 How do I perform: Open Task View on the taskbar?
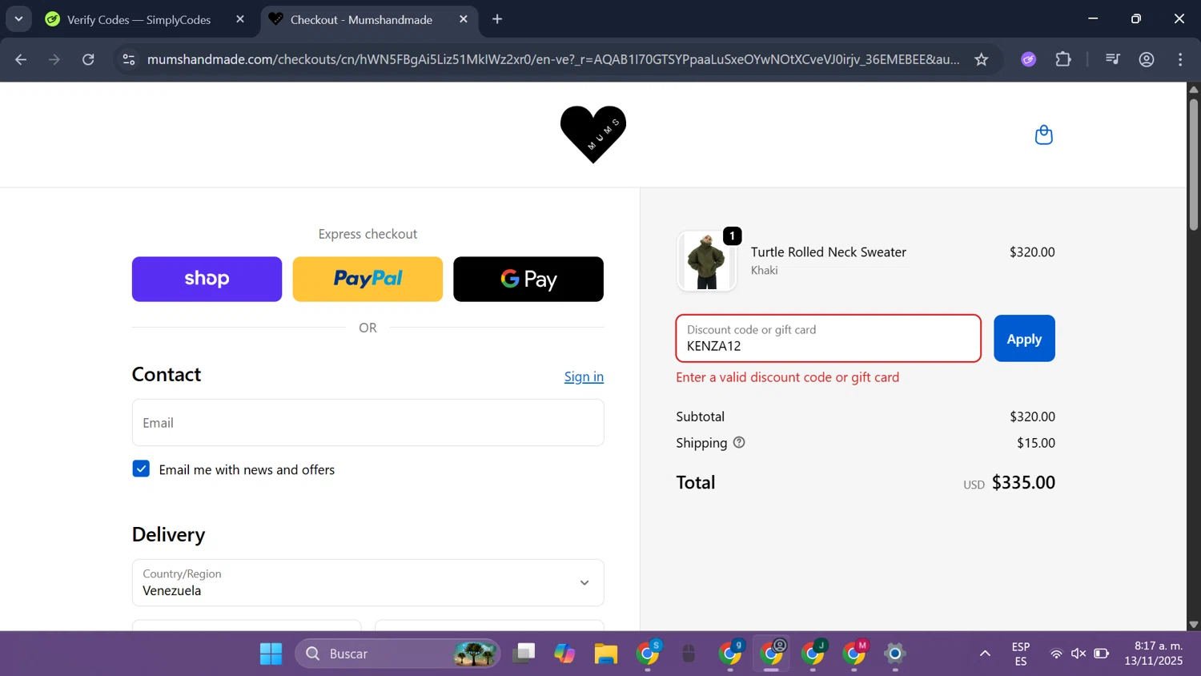(x=524, y=654)
